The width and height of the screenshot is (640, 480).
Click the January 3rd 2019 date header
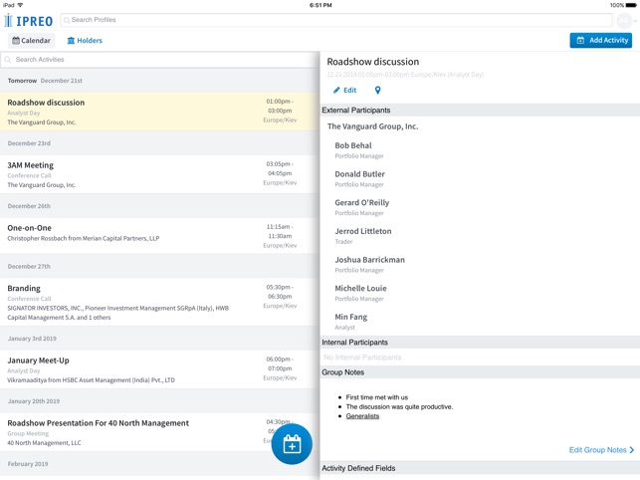click(159, 339)
